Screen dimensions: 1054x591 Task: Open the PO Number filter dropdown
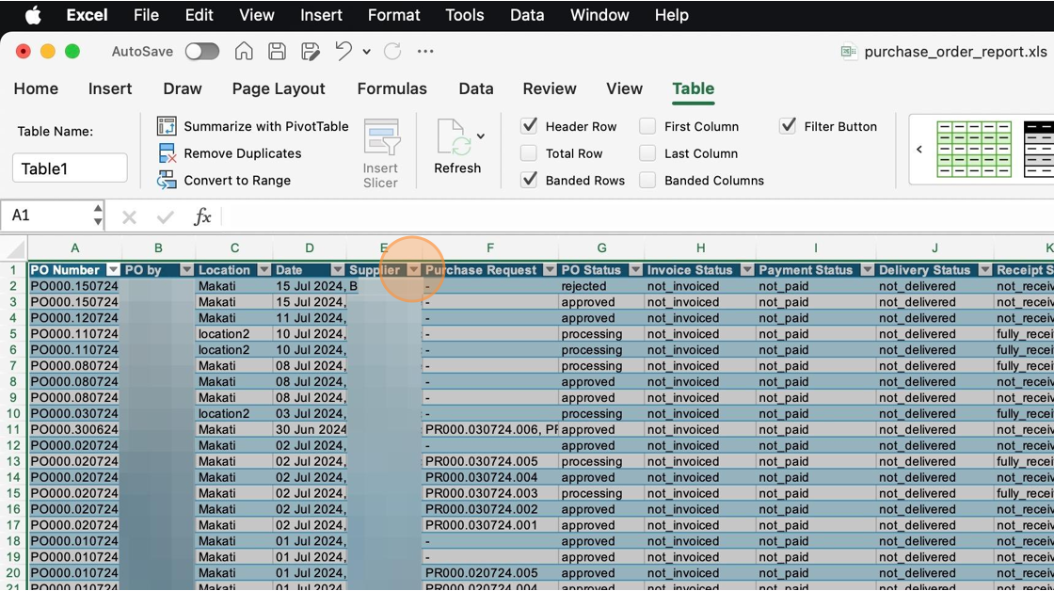(x=113, y=269)
